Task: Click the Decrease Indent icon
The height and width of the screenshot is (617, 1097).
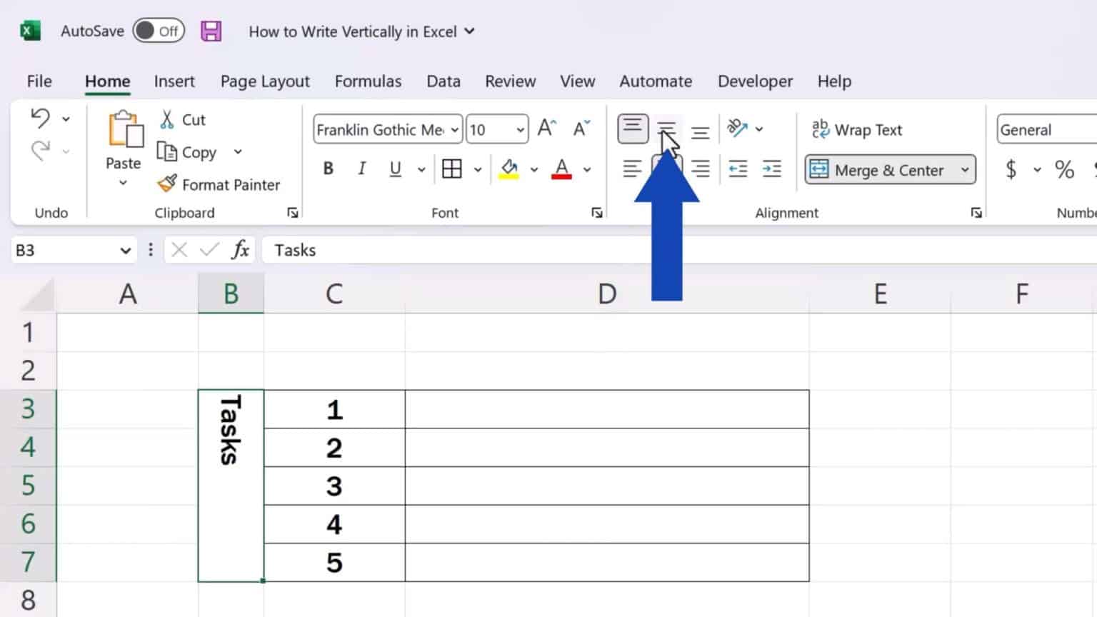Action: 737,169
